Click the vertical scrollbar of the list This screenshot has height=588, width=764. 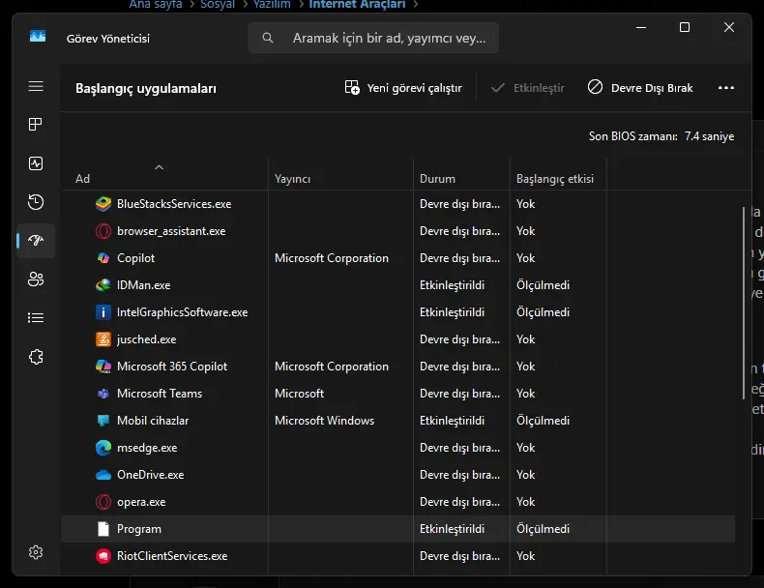(x=744, y=303)
